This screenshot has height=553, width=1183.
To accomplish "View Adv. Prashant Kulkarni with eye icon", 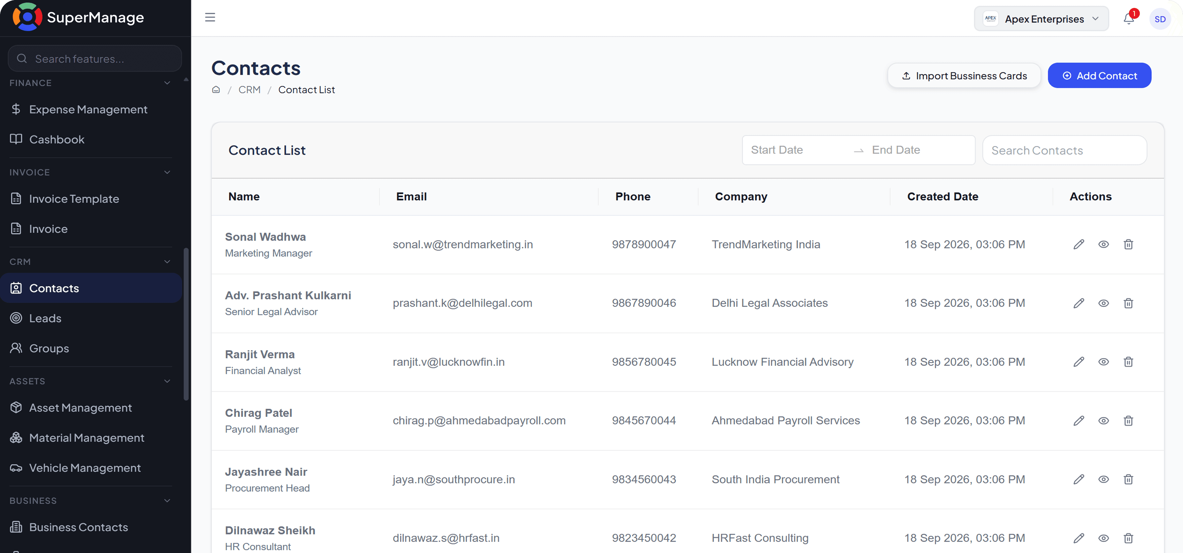I will pyautogui.click(x=1104, y=303).
